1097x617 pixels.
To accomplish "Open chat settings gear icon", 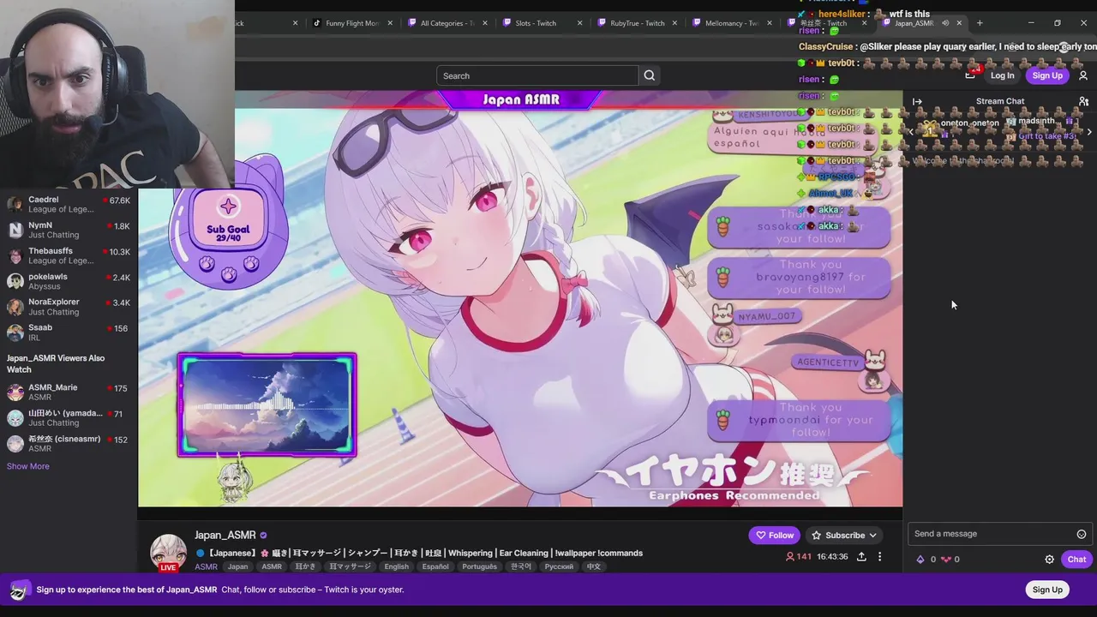I will 1049,560.
